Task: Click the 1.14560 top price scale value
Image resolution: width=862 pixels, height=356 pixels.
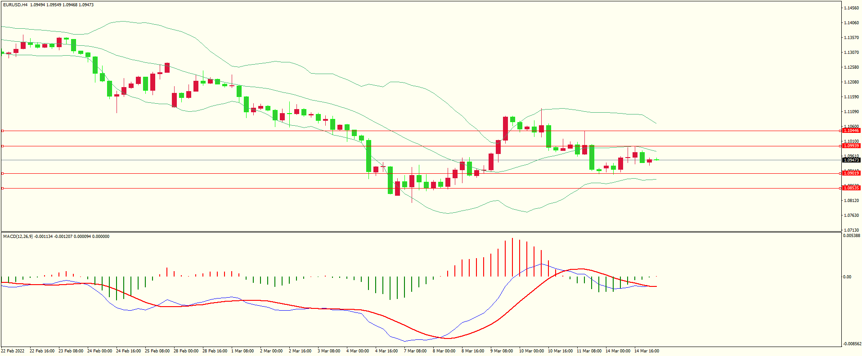Action: [851, 8]
